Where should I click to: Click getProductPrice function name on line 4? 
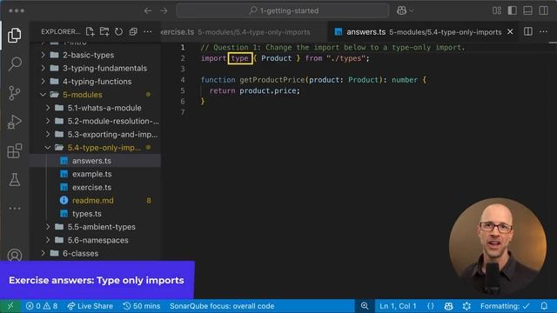tap(272, 80)
